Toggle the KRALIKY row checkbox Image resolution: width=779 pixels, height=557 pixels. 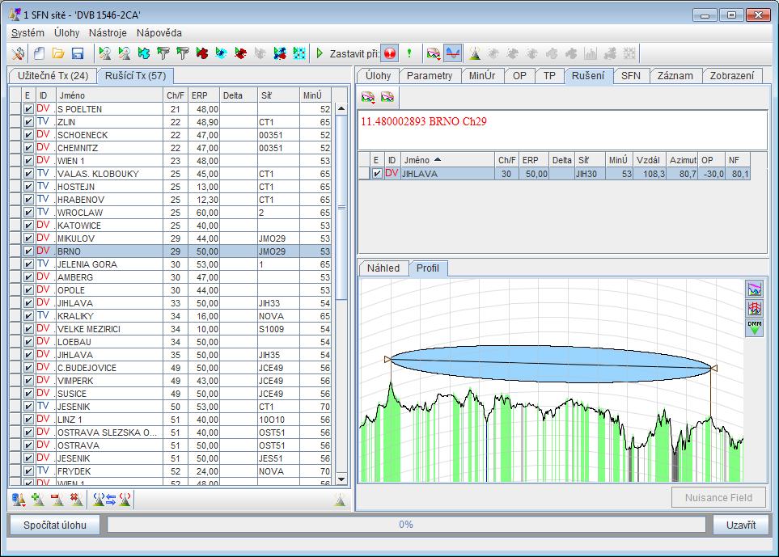coord(28,316)
